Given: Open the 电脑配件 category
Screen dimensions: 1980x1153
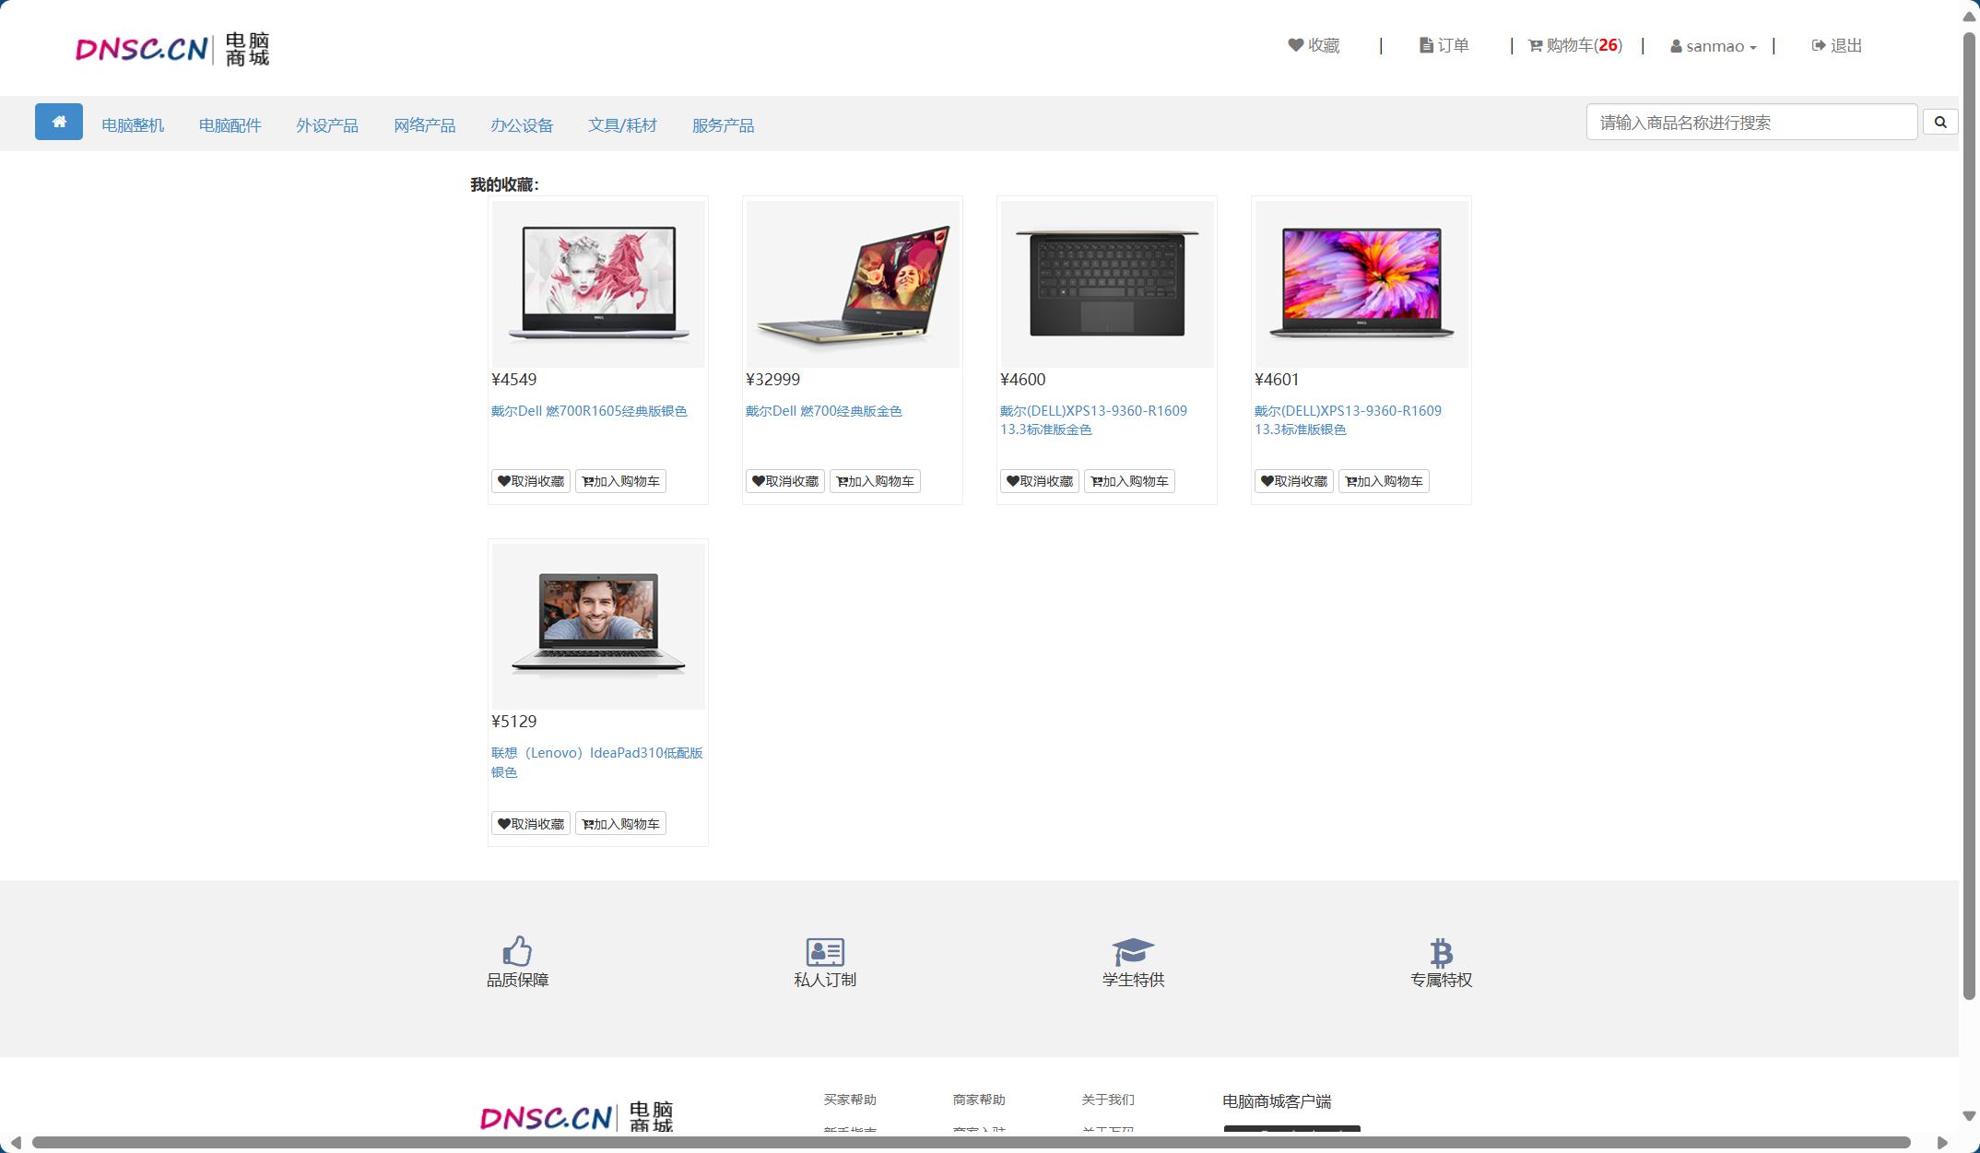Looking at the screenshot, I should tap(230, 125).
